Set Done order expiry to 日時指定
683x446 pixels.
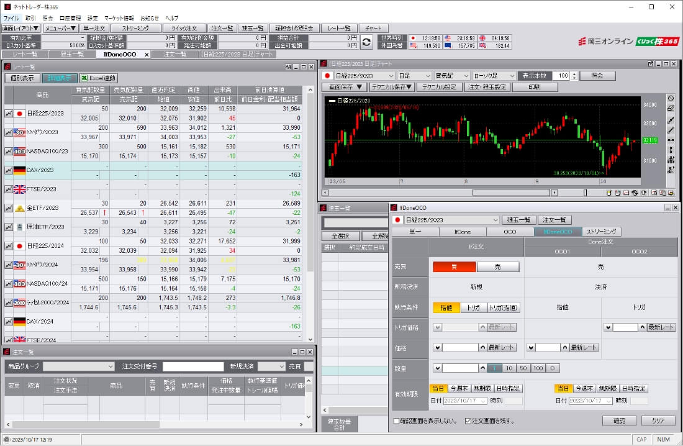coord(634,388)
